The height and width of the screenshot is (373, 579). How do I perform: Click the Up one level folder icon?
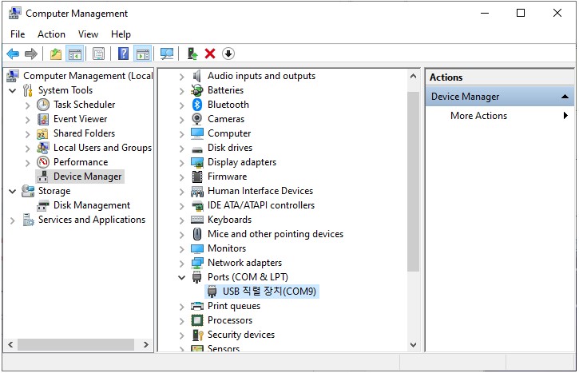click(x=55, y=54)
